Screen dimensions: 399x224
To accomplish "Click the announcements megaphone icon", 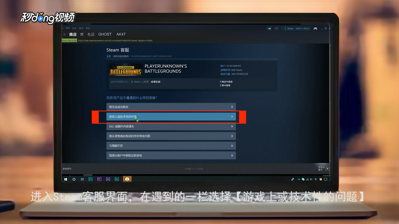I will point(269,28).
